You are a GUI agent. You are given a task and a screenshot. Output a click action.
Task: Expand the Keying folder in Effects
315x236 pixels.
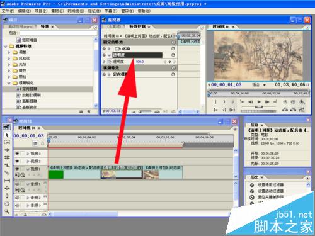[9, 70]
